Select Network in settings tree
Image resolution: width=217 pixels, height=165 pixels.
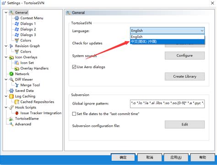(22, 74)
